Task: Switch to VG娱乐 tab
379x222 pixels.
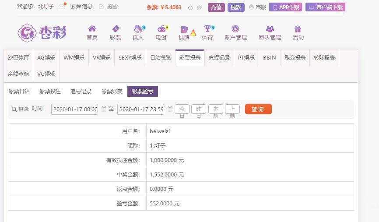Action: click(x=46, y=74)
